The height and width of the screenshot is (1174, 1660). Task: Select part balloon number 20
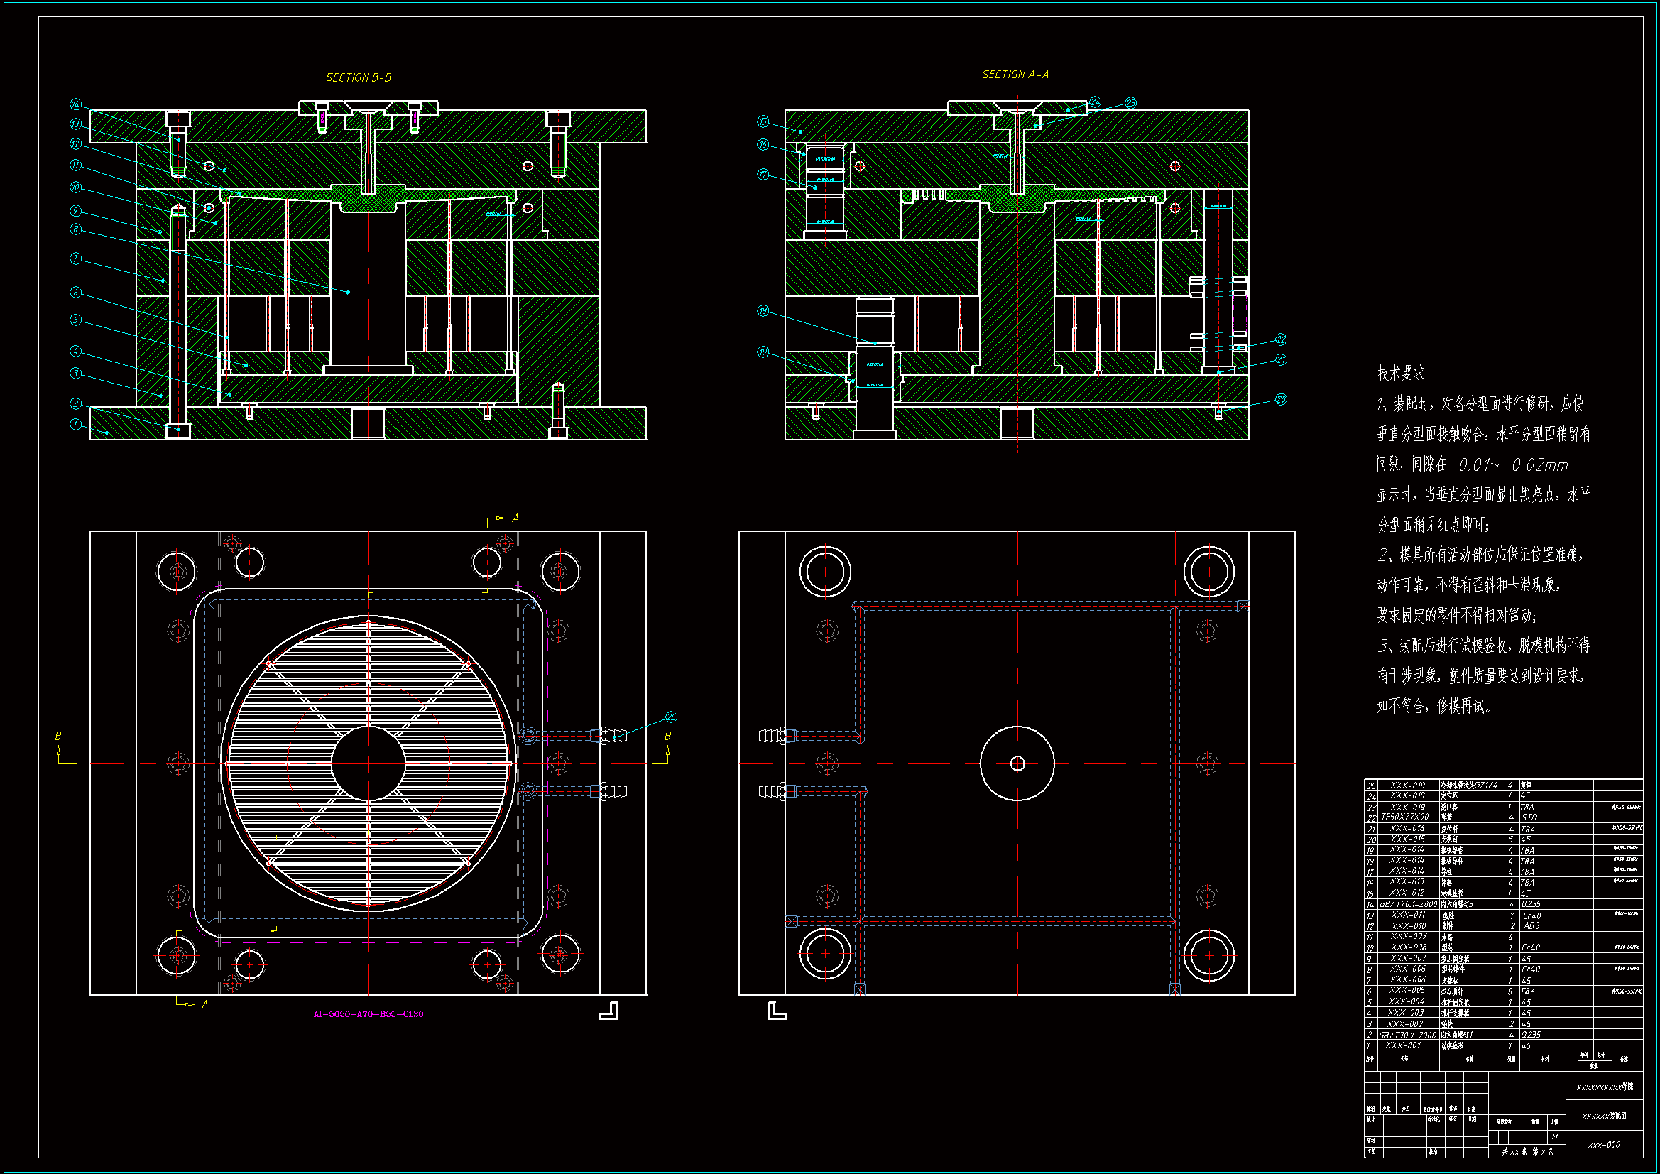[1281, 399]
